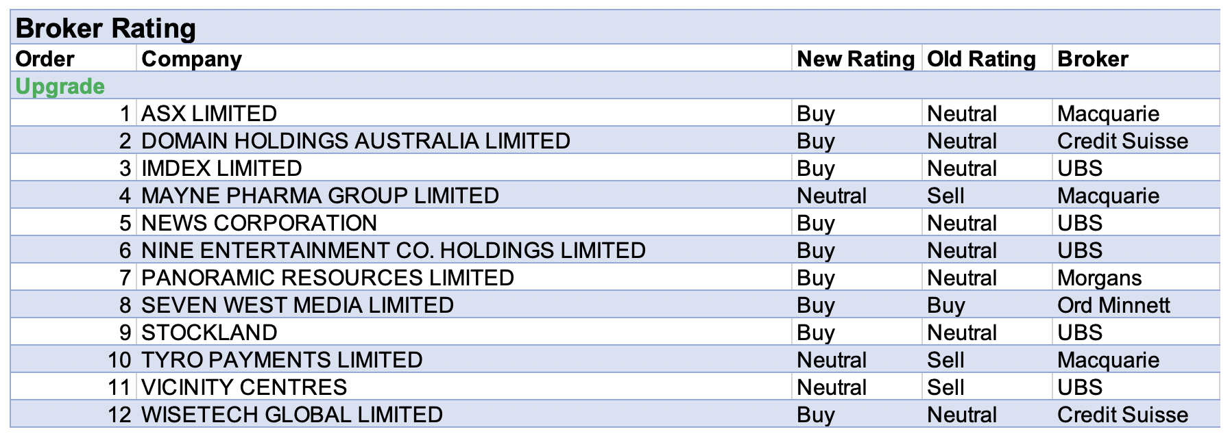The image size is (1230, 438).
Task: Click the green Upgrade section label
Action: tap(60, 86)
